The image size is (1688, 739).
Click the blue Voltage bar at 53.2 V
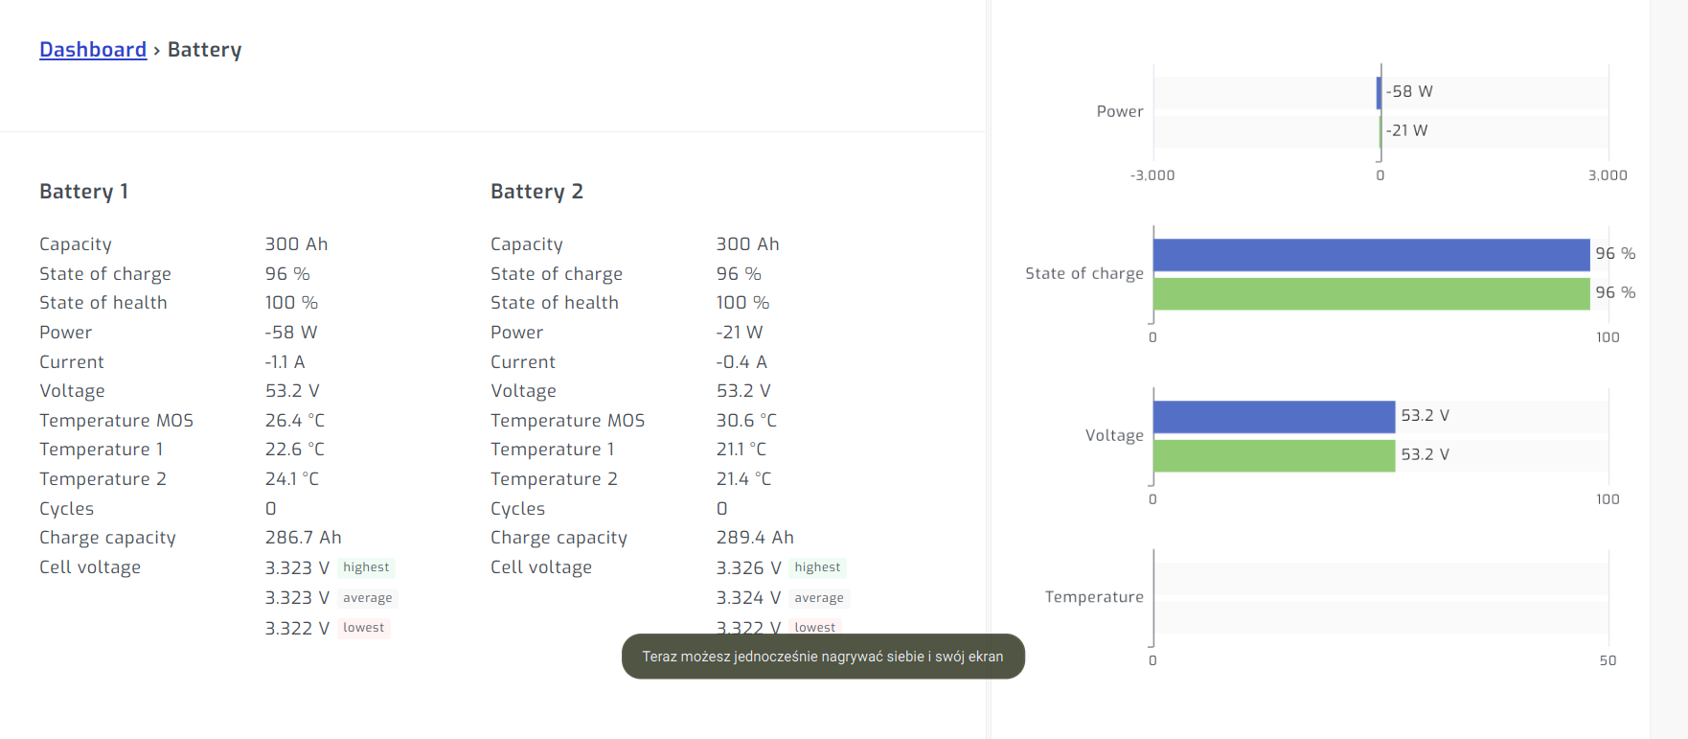(x=1274, y=416)
